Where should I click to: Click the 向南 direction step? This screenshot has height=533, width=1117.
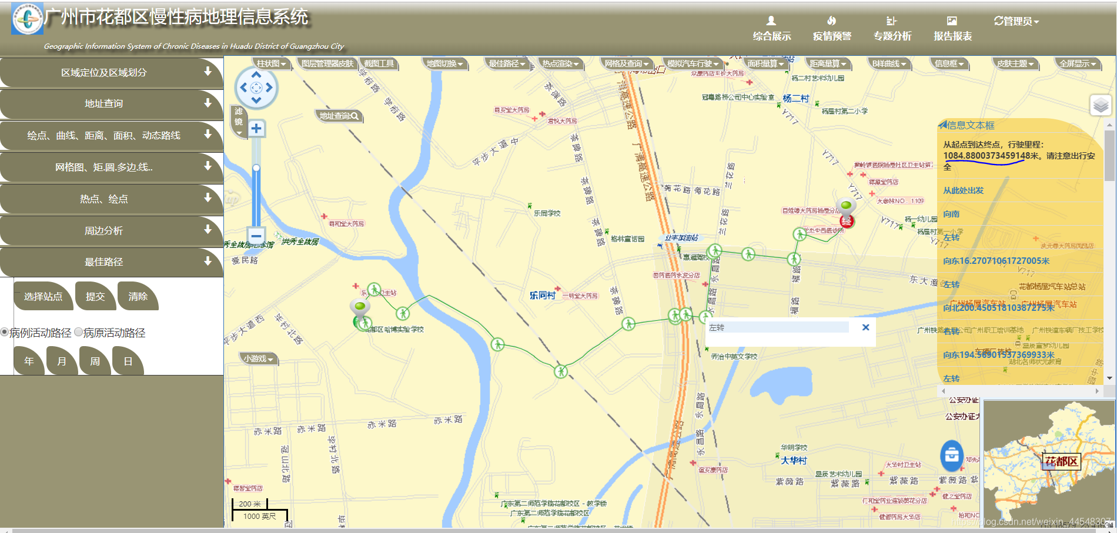coord(951,214)
